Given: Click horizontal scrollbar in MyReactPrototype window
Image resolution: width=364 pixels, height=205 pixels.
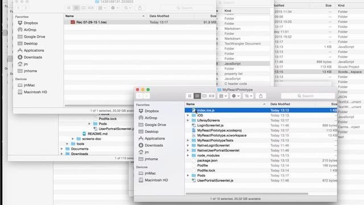Looking at the screenshot, I should click(247, 194).
